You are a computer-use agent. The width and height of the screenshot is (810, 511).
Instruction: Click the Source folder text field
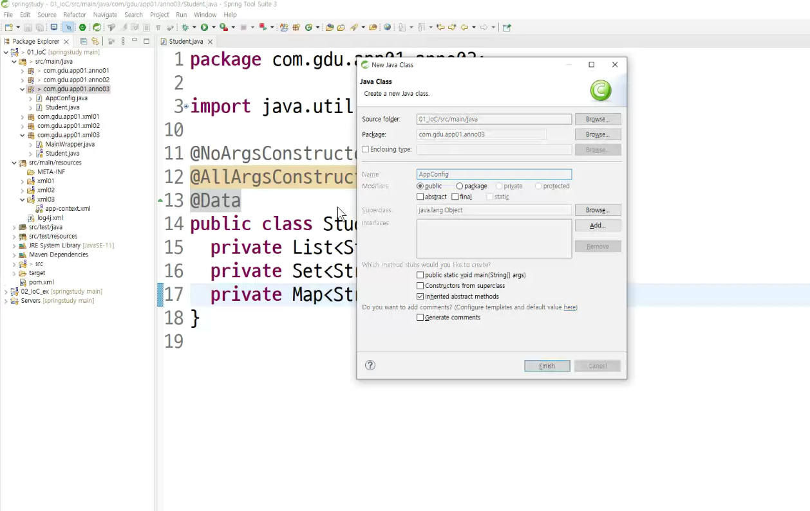494,119
